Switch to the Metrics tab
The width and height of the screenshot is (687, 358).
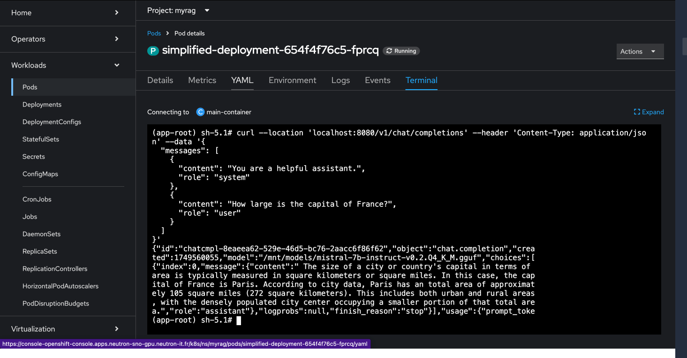pos(202,80)
